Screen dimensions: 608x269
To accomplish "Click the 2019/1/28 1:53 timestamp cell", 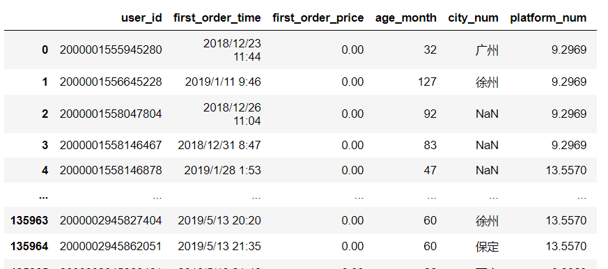I will pos(223,171).
